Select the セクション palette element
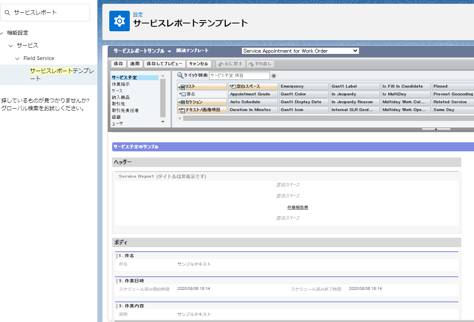The height and width of the screenshot is (322, 474). coord(202,102)
